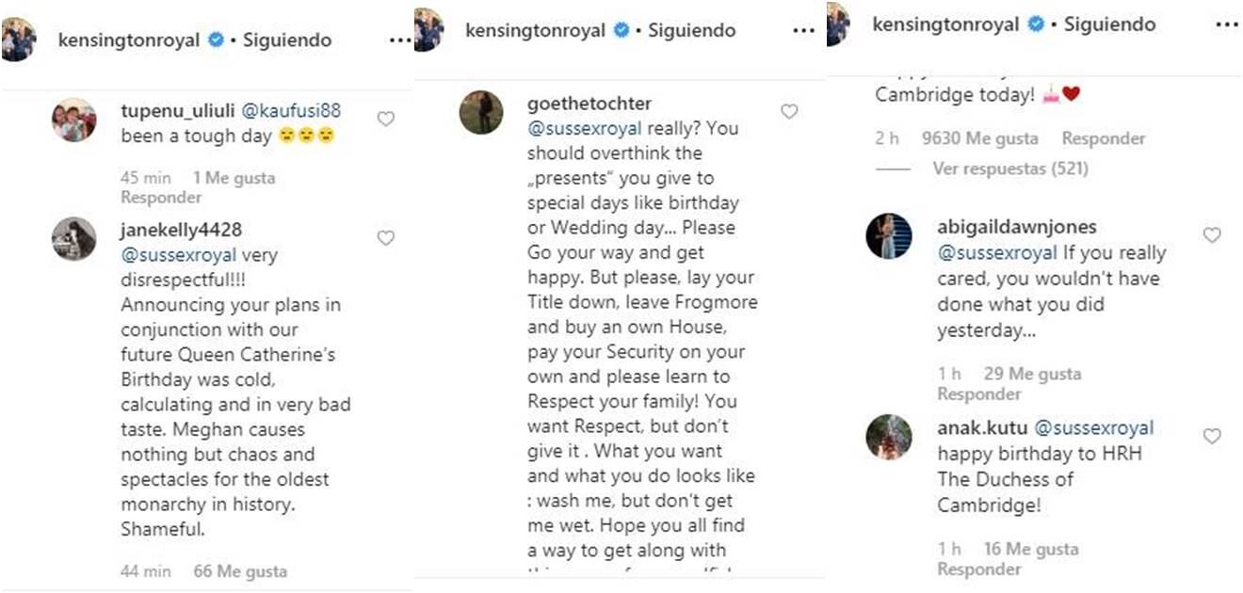Like the comment by anak.kutu
Viewport: 1243px width, 593px height.
1212,436
